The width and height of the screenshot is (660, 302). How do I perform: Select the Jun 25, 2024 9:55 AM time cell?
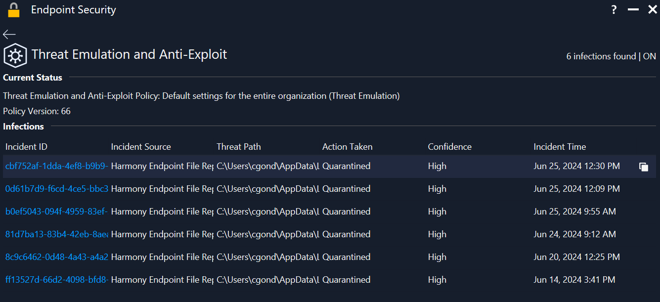tap(574, 212)
